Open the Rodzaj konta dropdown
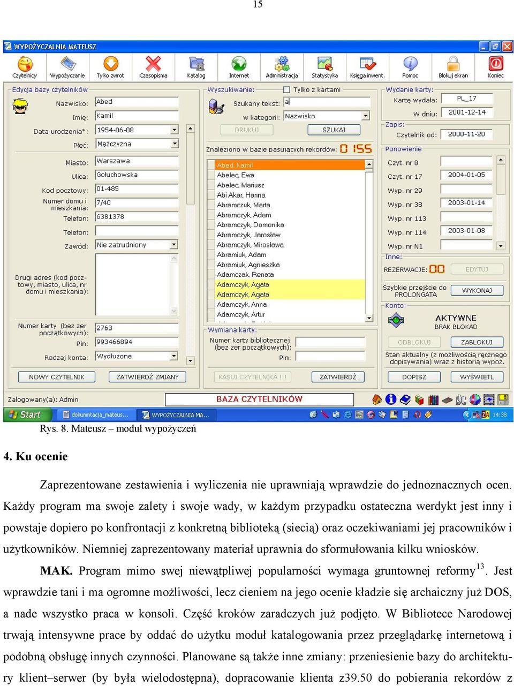Screen dimensions: 514x686 click(x=174, y=356)
